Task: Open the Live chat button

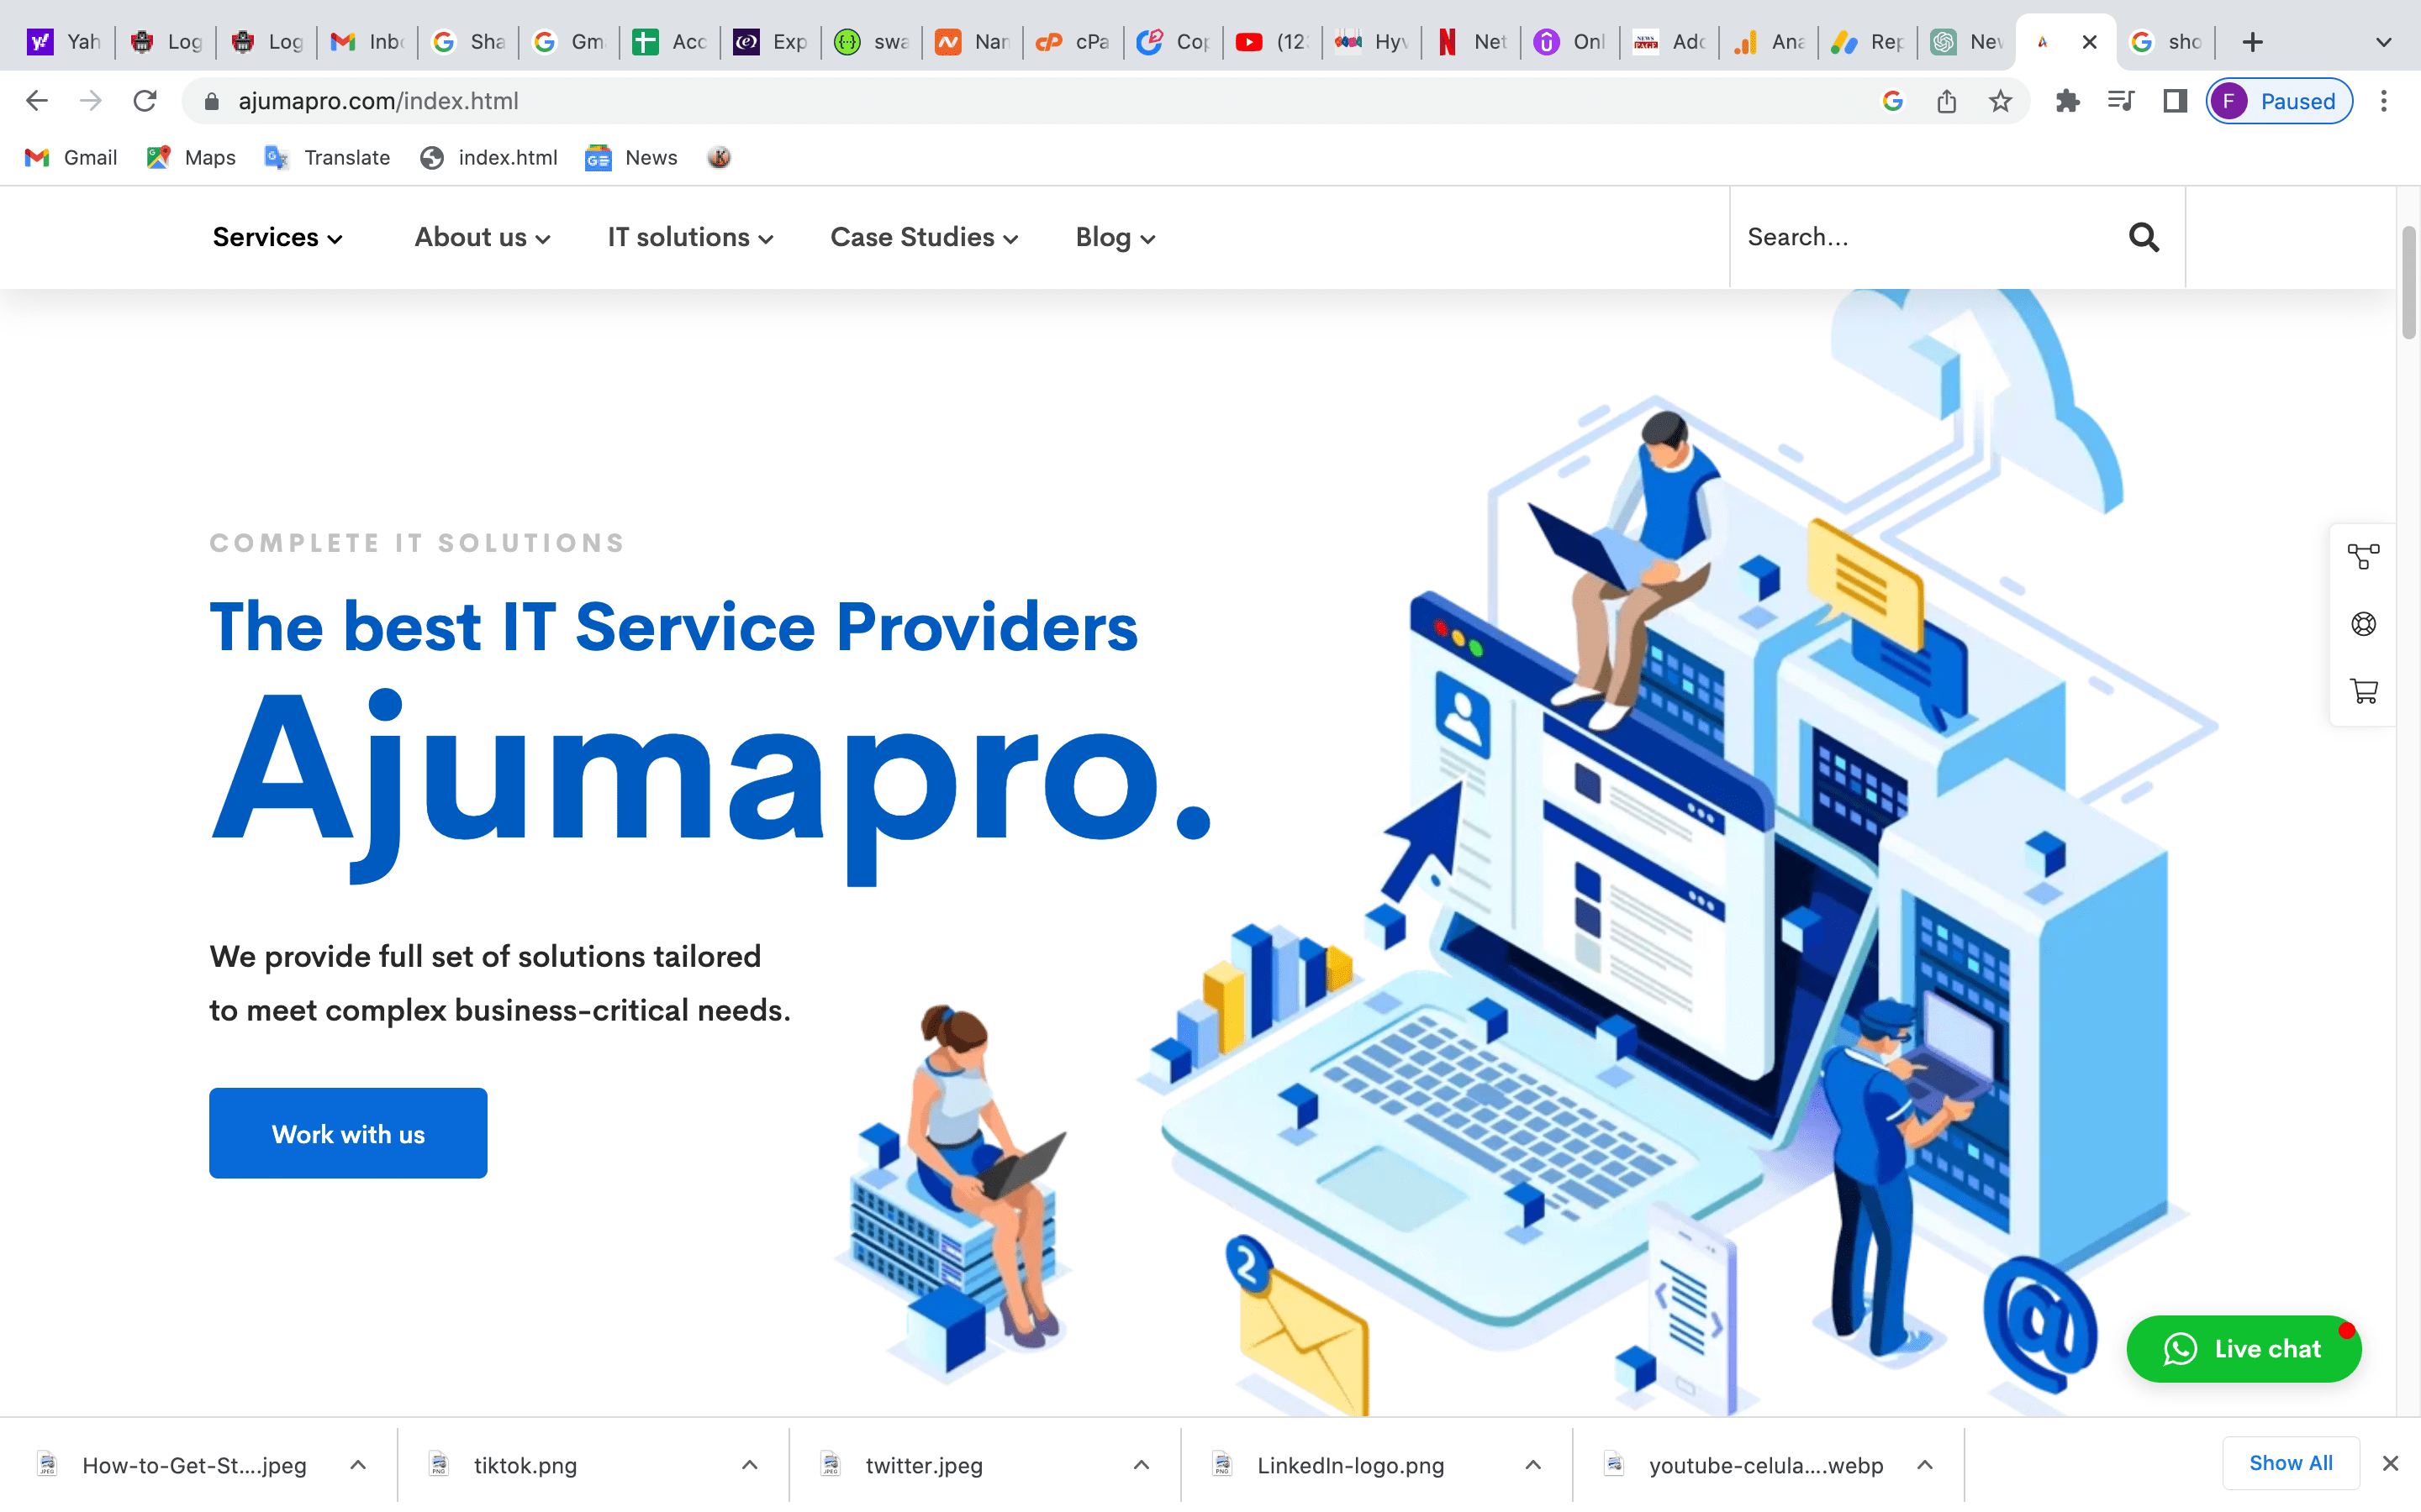Action: tap(2244, 1349)
